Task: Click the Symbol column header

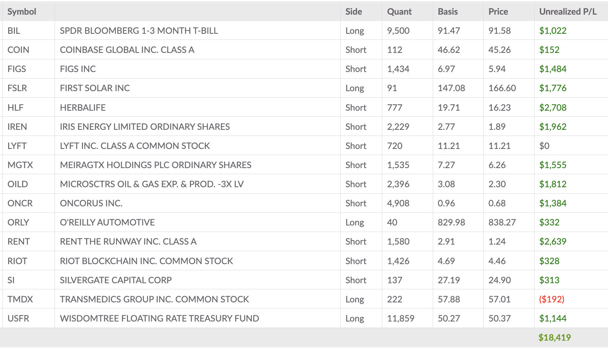Action: [22, 11]
